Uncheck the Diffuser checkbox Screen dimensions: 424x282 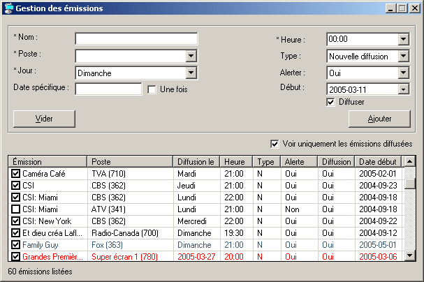330,103
